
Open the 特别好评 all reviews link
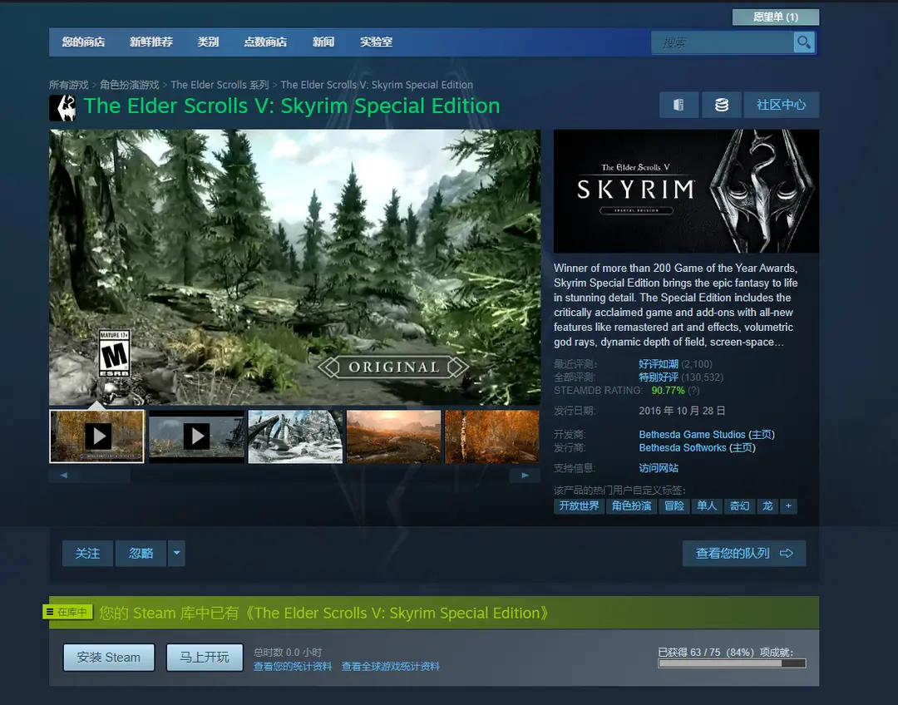click(x=659, y=377)
